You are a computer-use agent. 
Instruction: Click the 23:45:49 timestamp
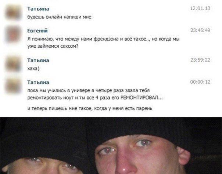coord(200,30)
